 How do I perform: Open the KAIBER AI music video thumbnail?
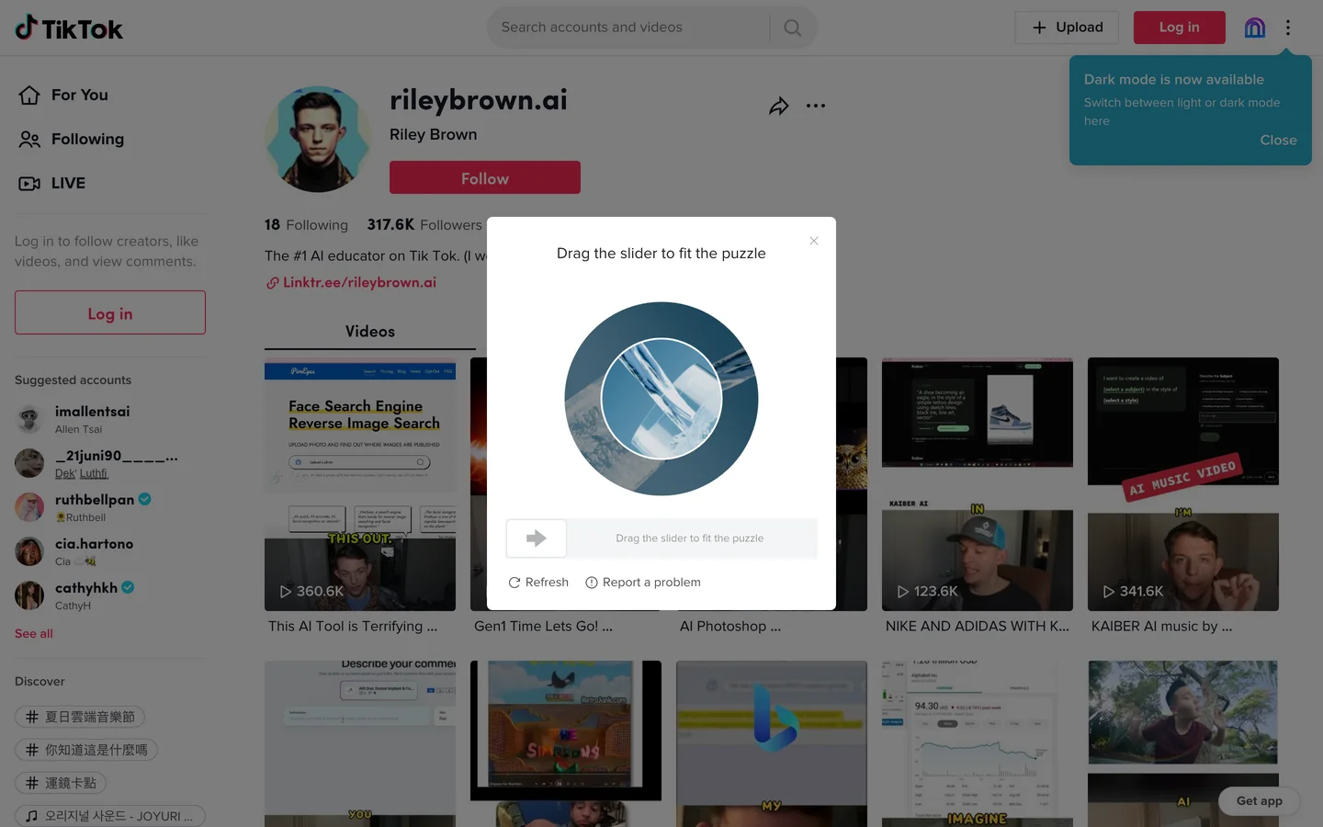pyautogui.click(x=1183, y=484)
